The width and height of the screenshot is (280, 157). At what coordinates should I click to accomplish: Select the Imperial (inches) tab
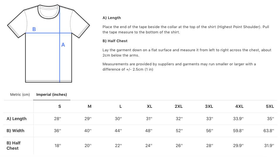pyautogui.click(x=52, y=95)
